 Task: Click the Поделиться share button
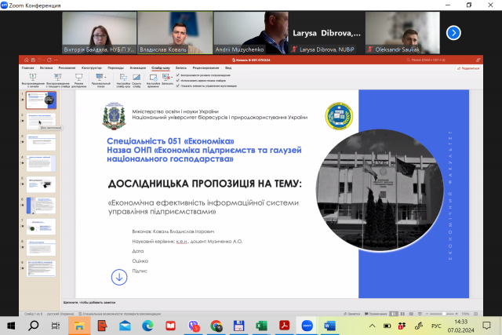tap(467, 68)
